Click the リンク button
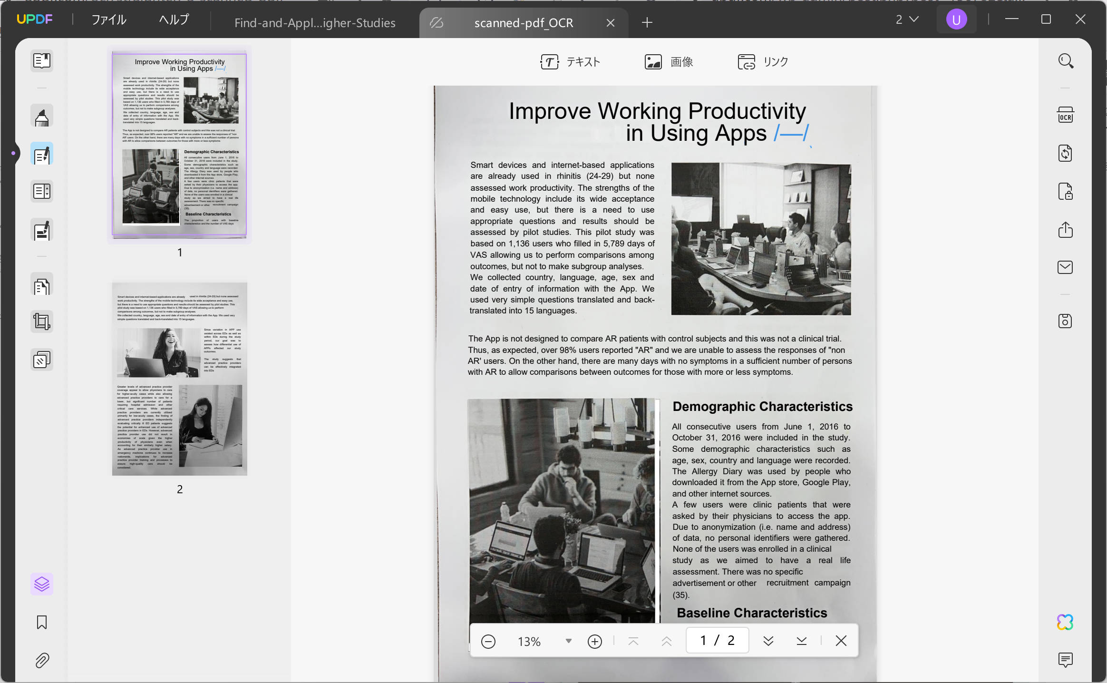The image size is (1107, 683). 763,62
